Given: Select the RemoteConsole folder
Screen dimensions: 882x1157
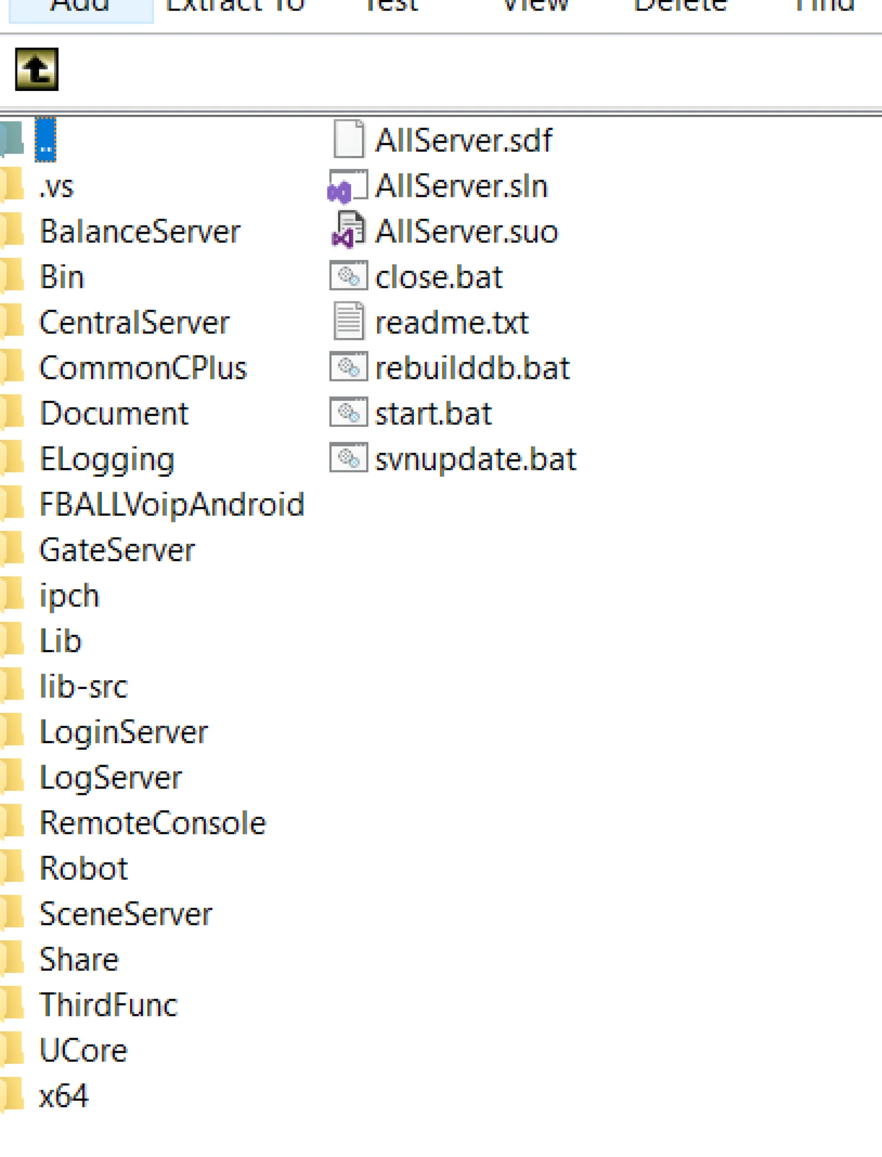Looking at the screenshot, I should 153,823.
